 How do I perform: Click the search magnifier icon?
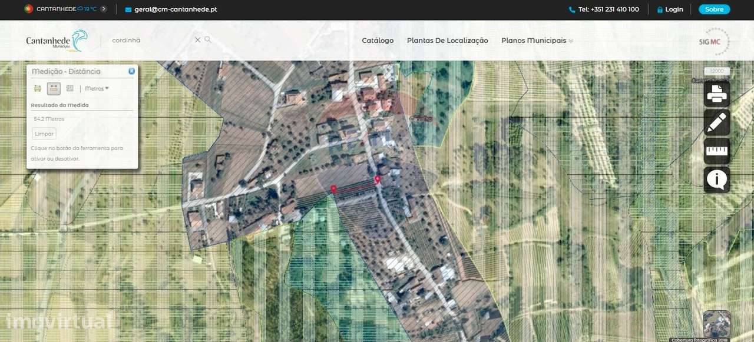tap(208, 40)
